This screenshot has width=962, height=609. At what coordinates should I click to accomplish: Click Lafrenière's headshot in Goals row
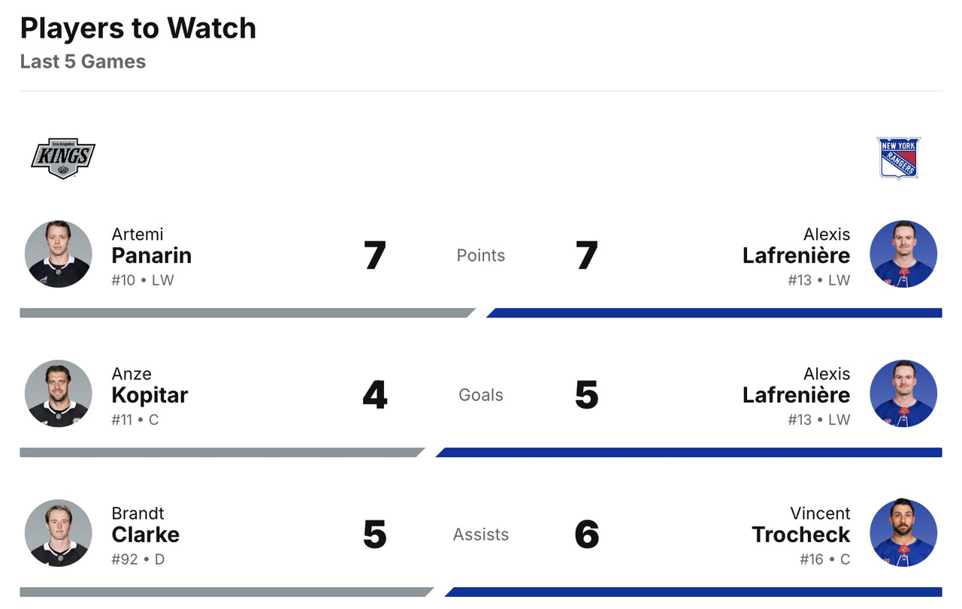903,393
